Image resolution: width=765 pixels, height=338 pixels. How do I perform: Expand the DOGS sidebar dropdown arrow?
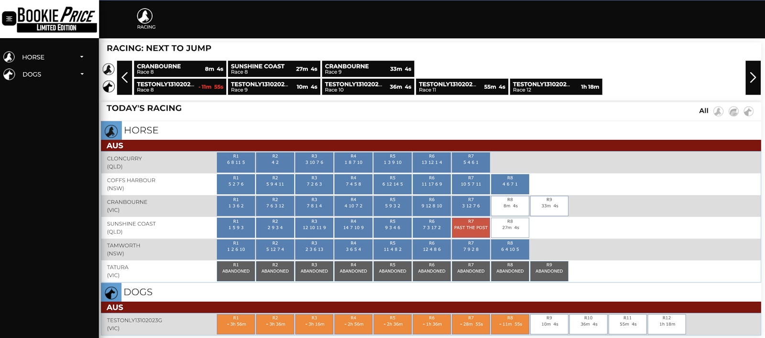pyautogui.click(x=82, y=74)
